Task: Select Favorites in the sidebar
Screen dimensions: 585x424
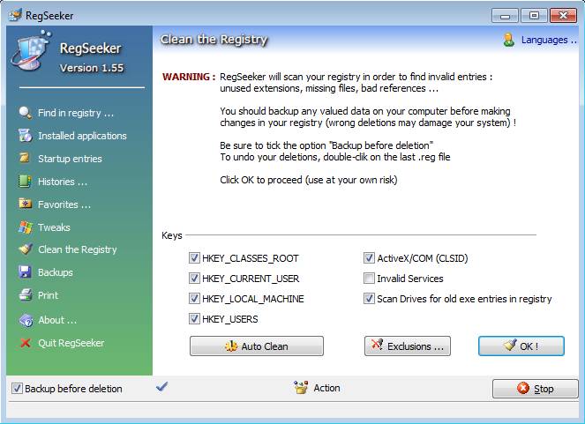Action: click(x=64, y=205)
